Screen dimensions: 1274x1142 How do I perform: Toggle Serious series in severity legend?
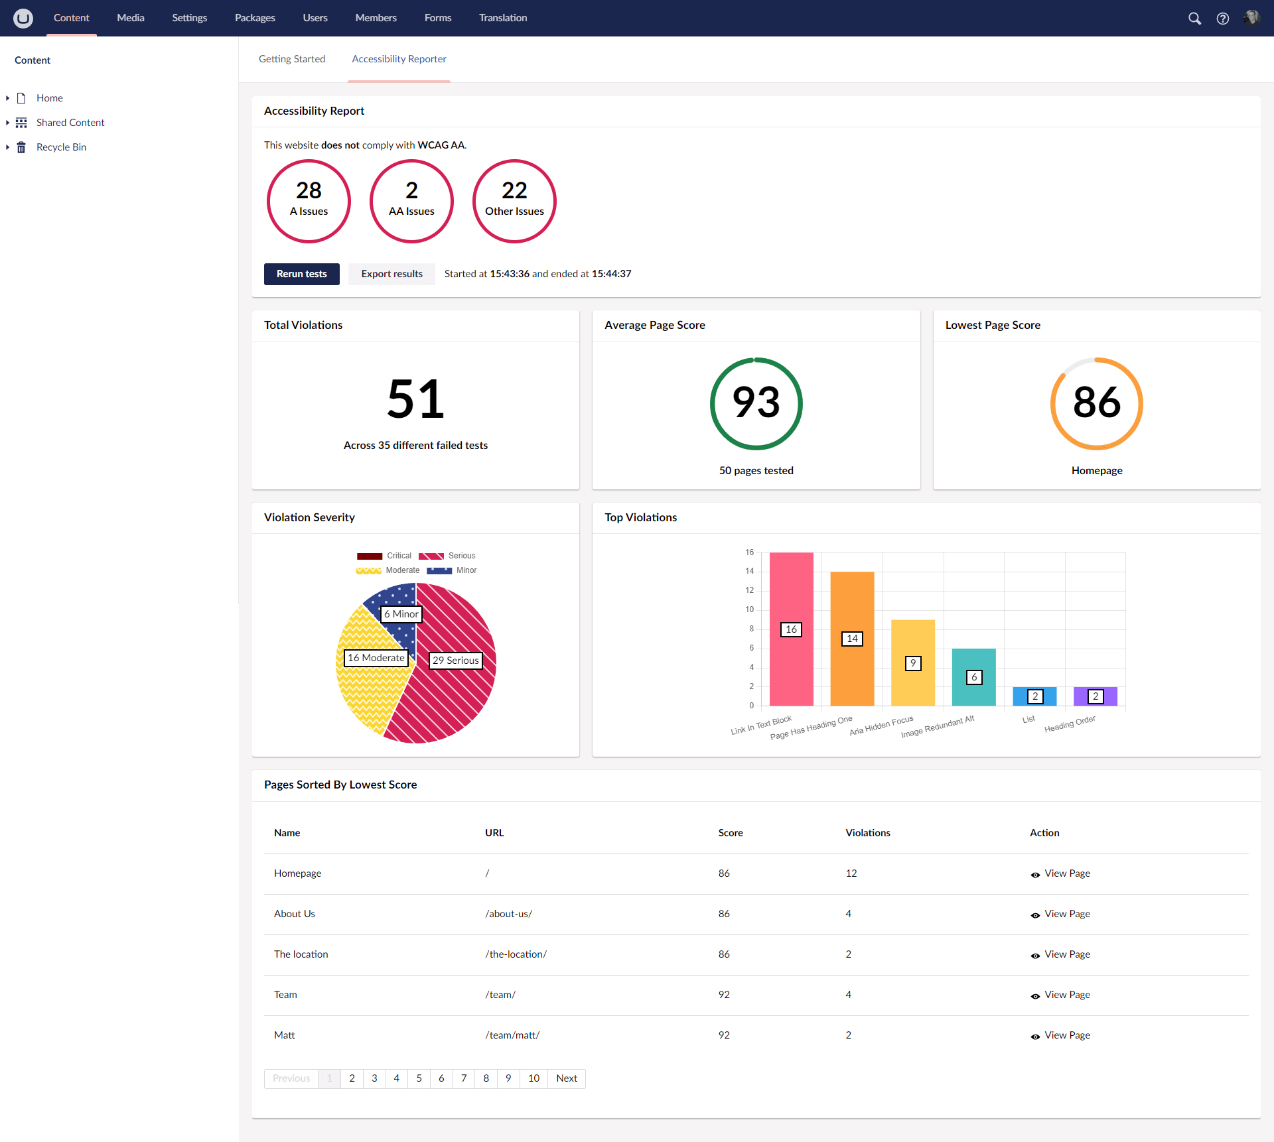431,556
